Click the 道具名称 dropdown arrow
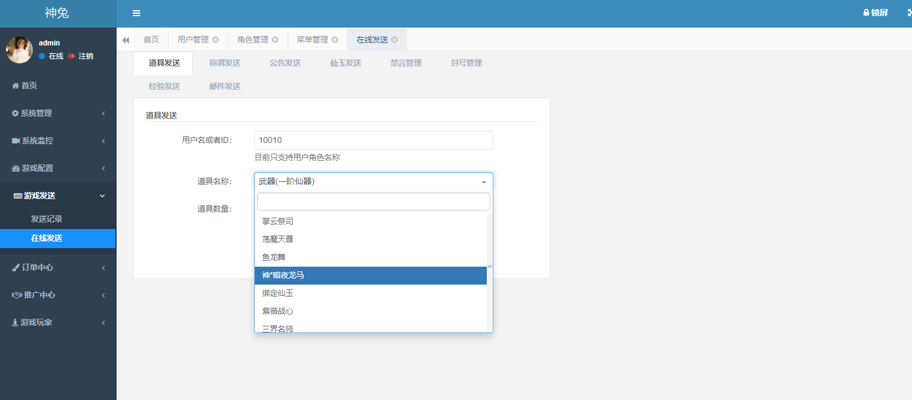912x400 pixels. [x=483, y=182]
